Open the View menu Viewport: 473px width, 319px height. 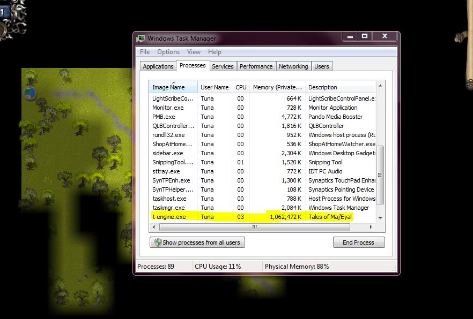click(194, 52)
